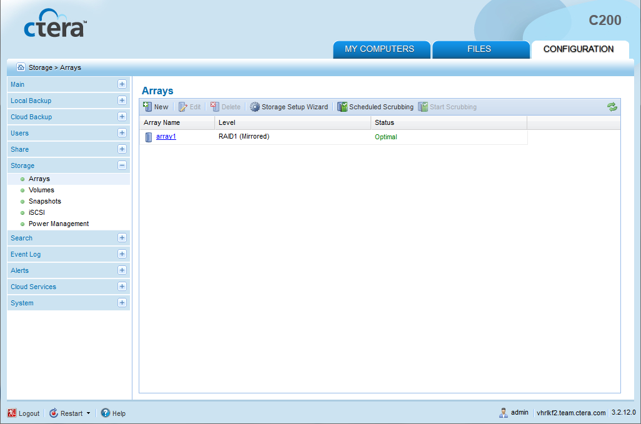Click the Start Scrubbing icon
This screenshot has height=424, width=641.
(x=423, y=107)
